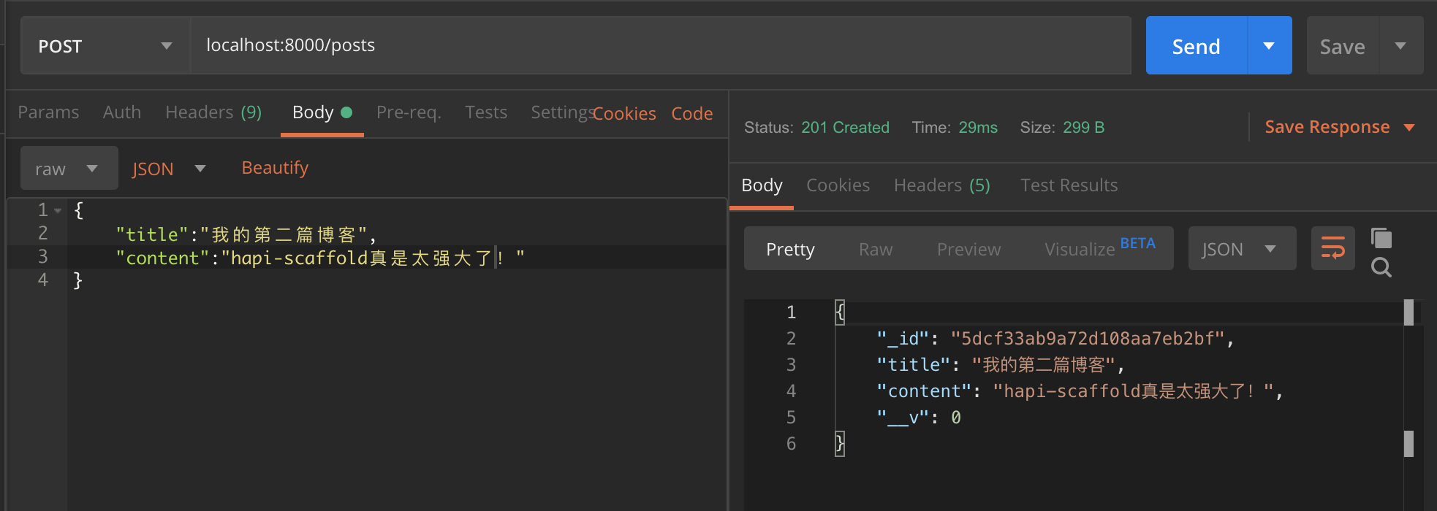The width and height of the screenshot is (1437, 511).
Task: Open the Save button dropdown arrow
Action: tap(1400, 46)
